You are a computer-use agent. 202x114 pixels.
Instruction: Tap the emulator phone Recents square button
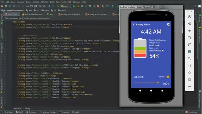pyautogui.click(x=162, y=91)
